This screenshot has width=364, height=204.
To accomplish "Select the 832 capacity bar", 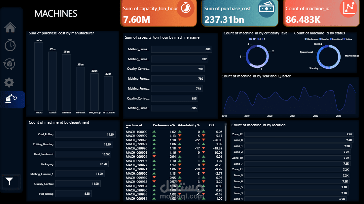I will [x=180, y=59].
